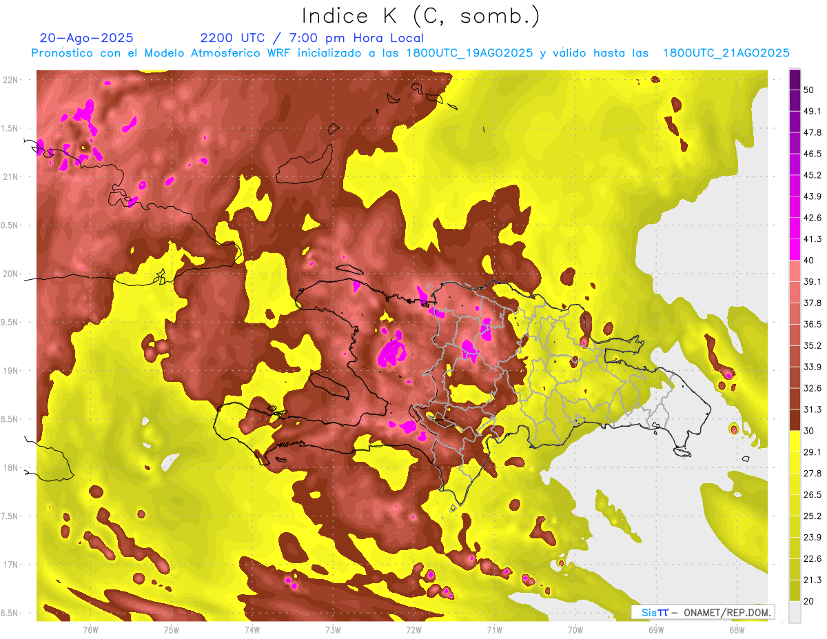827x639 pixels.
Task: Click the legend value '47.8'
Action: [x=813, y=132]
